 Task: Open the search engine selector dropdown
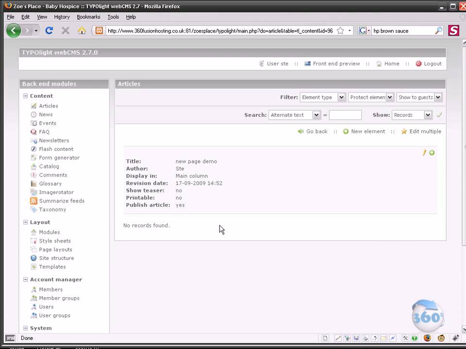[365, 31]
